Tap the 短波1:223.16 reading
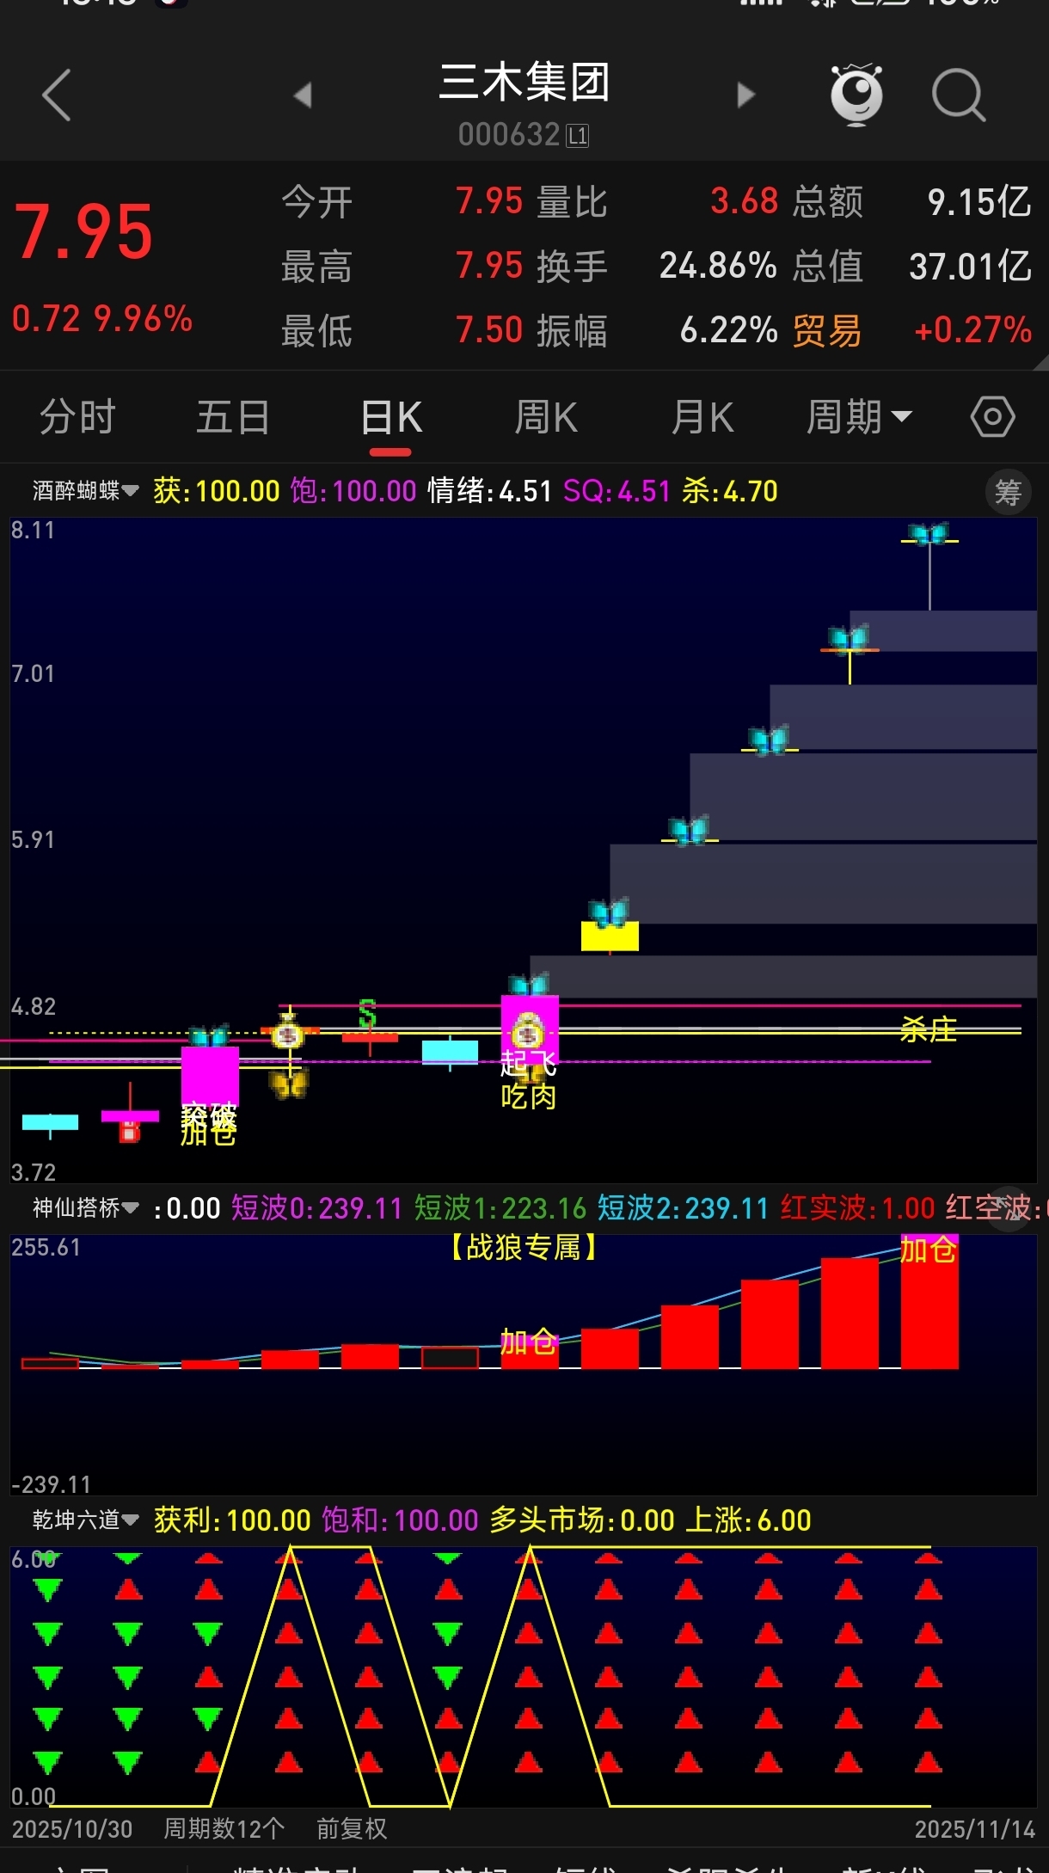Image resolution: width=1049 pixels, height=1873 pixels. pyautogui.click(x=500, y=1208)
